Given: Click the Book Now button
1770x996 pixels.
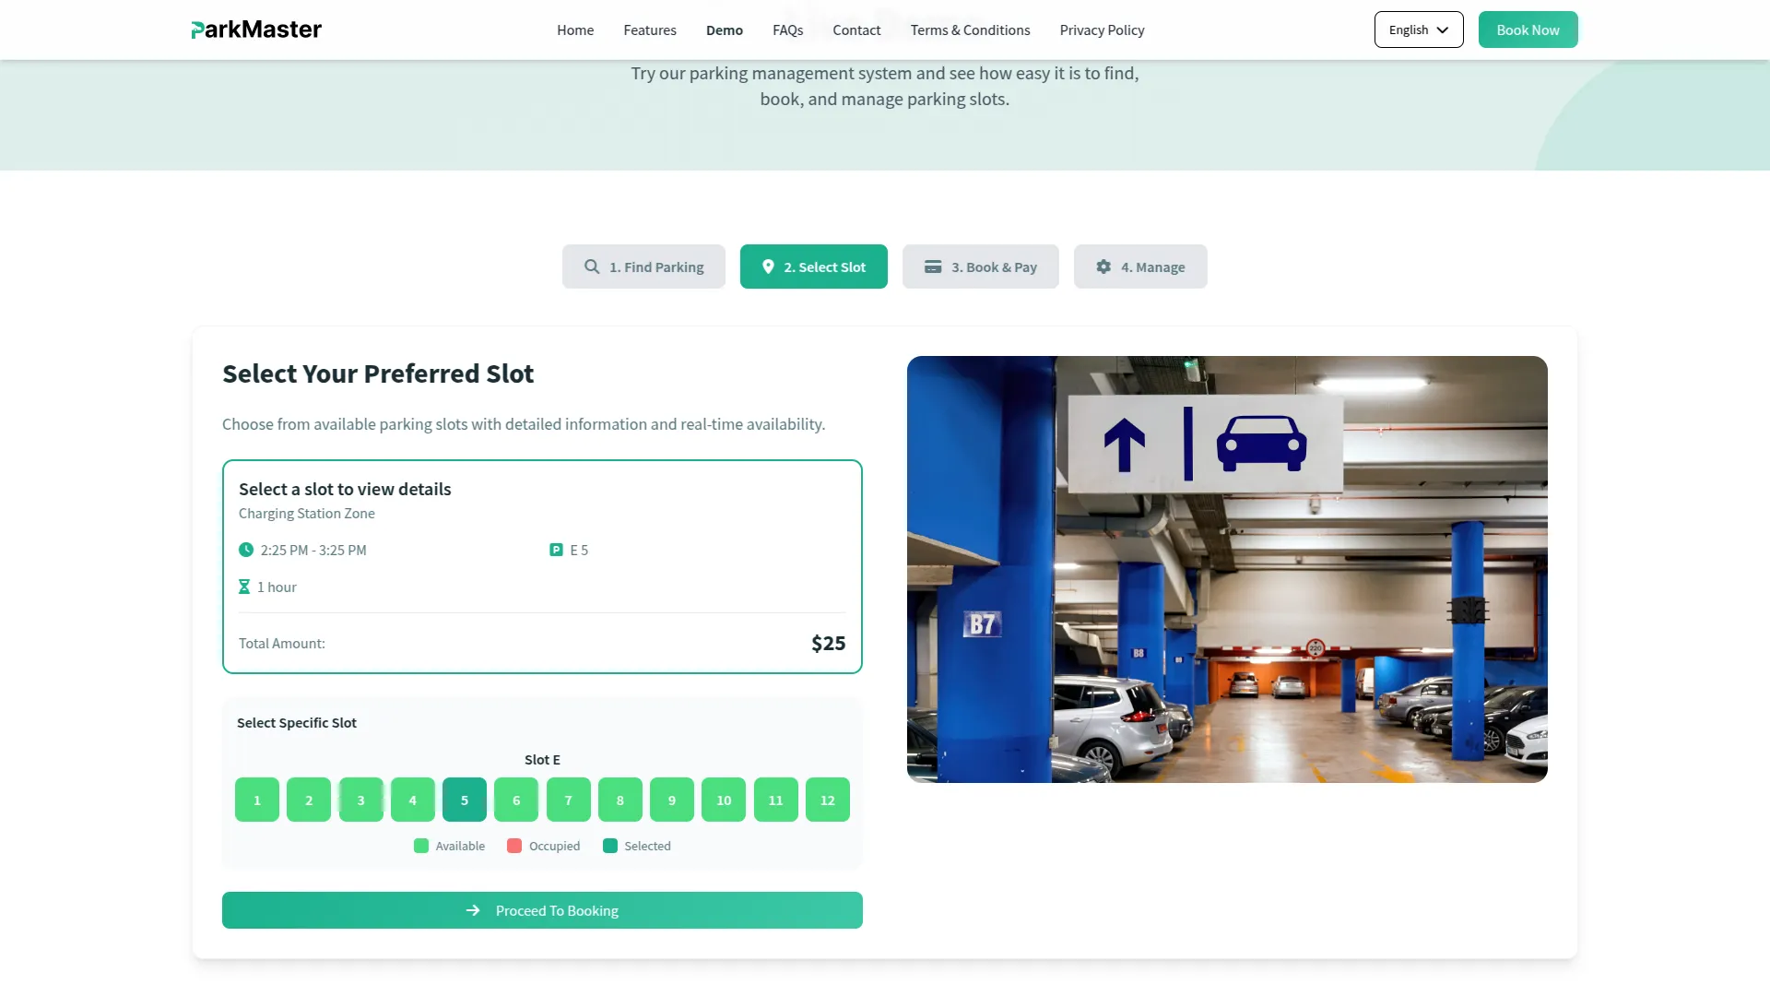Looking at the screenshot, I should click(x=1527, y=30).
